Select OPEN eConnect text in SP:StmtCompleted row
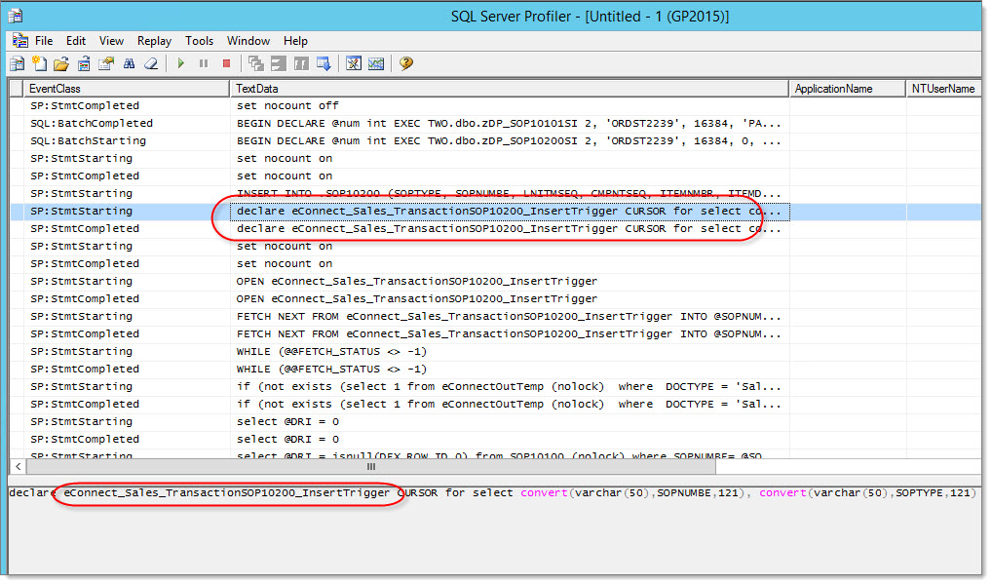992x585 pixels. 417,298
